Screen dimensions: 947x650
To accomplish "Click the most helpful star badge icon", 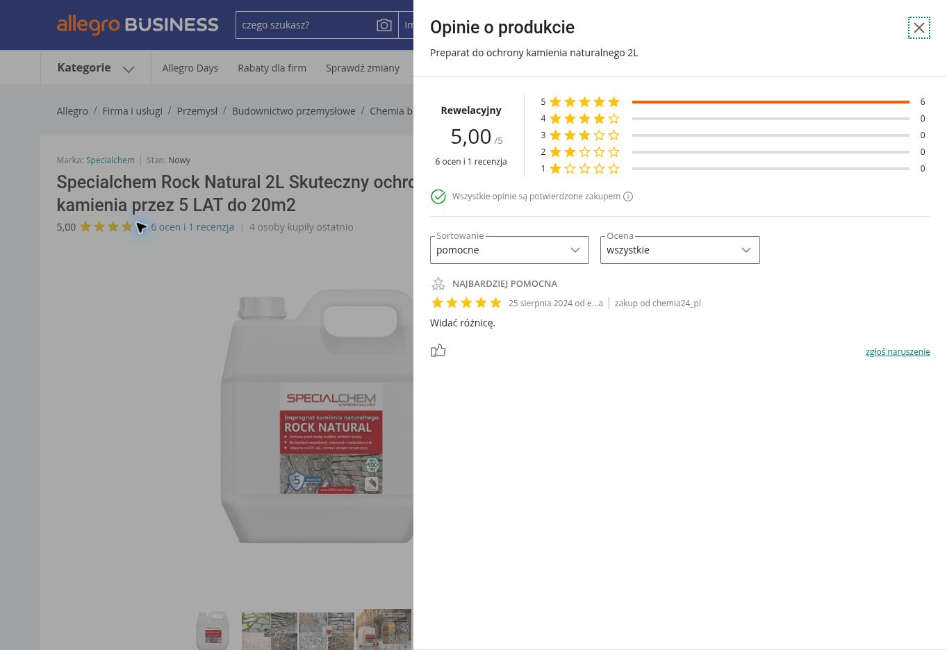I will coord(438,283).
